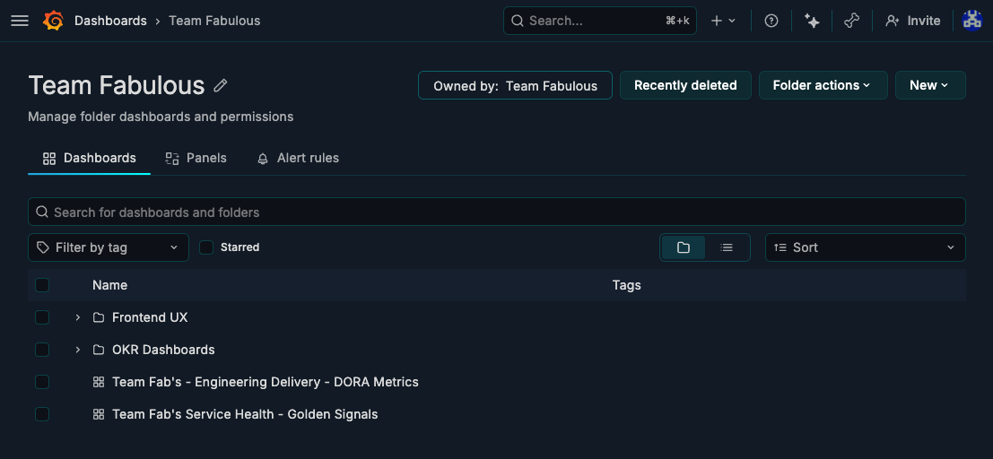Switch to the Panels tab
Image resolution: width=993 pixels, height=459 pixels.
(x=196, y=158)
